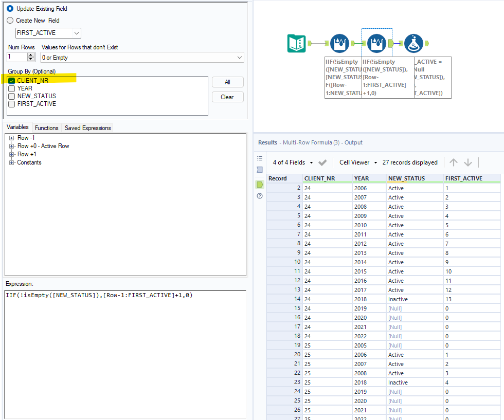
Task: Select the Formula flask tool on canvas
Action: pos(413,43)
